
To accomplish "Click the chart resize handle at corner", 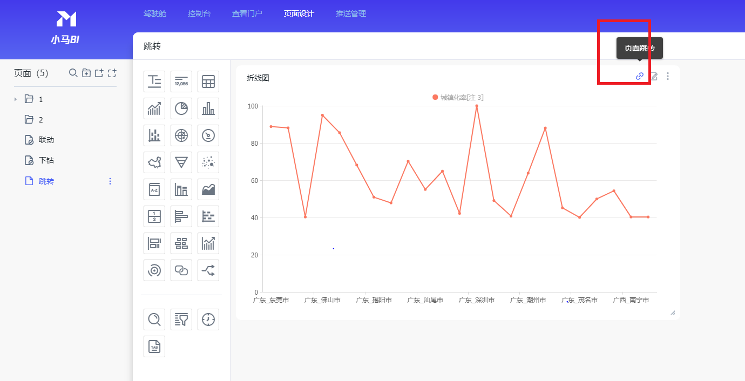I will (673, 312).
